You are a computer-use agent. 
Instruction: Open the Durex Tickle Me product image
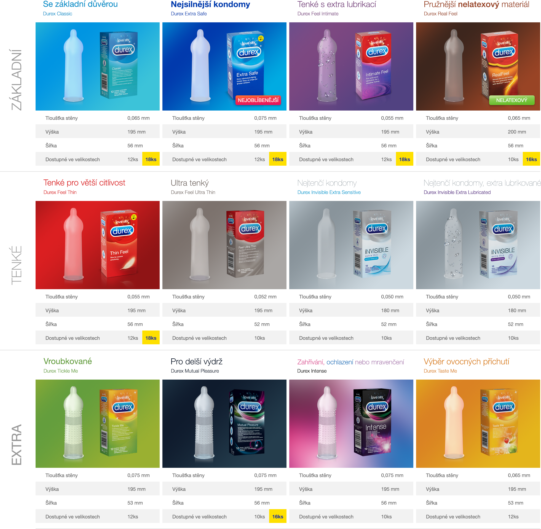[98, 424]
